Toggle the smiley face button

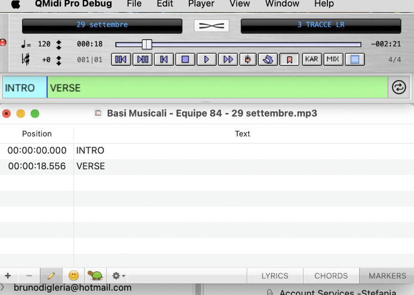click(73, 275)
